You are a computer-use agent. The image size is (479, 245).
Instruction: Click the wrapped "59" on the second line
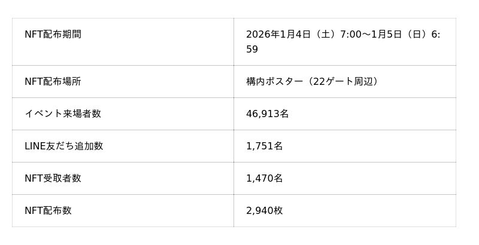[252, 50]
